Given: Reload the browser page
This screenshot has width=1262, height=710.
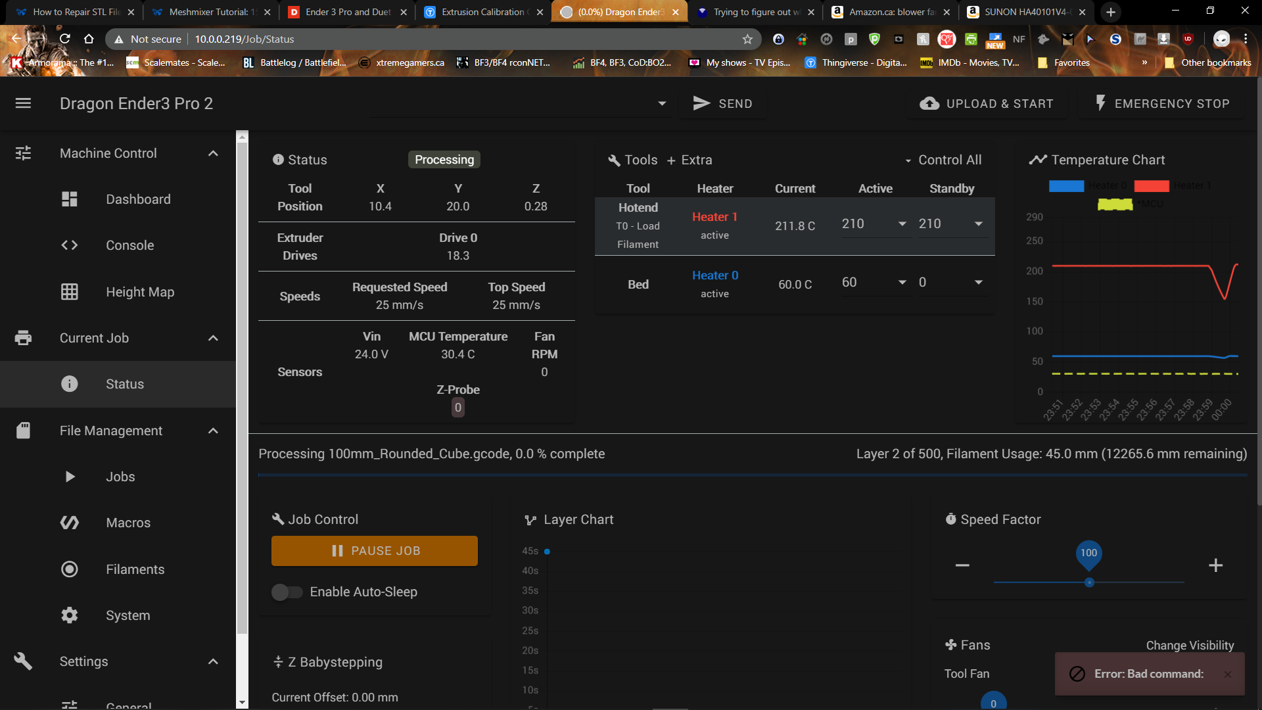Looking at the screenshot, I should click(x=64, y=39).
